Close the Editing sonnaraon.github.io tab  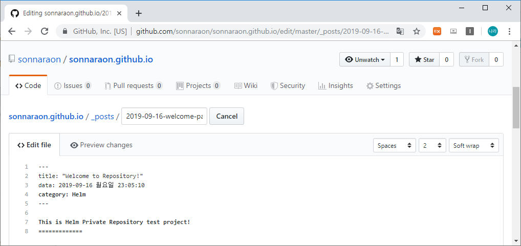click(119, 13)
